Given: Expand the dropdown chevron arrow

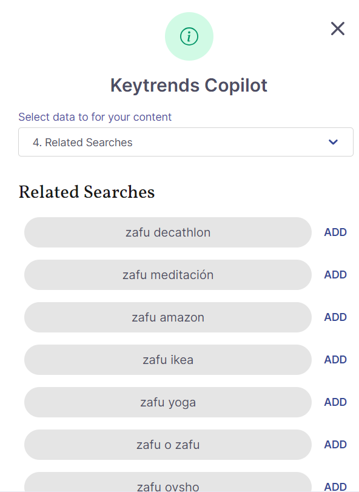Looking at the screenshot, I should (x=333, y=142).
